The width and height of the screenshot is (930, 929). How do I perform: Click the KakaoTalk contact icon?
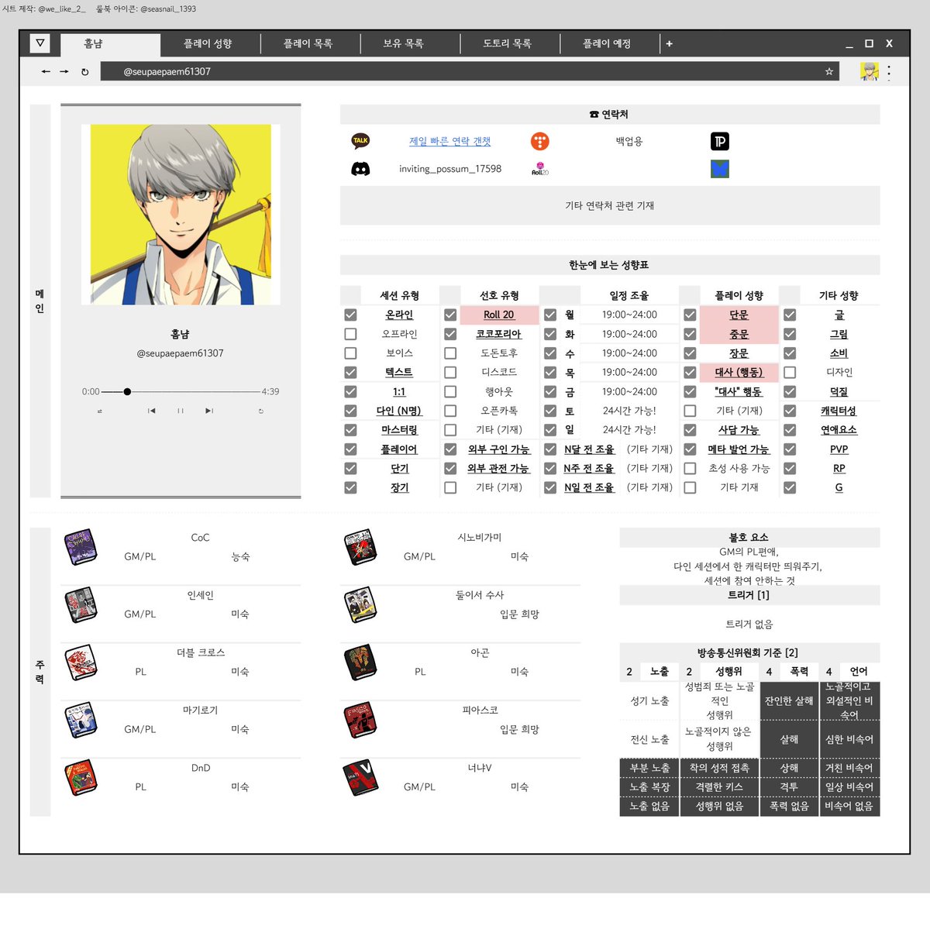[x=360, y=141]
